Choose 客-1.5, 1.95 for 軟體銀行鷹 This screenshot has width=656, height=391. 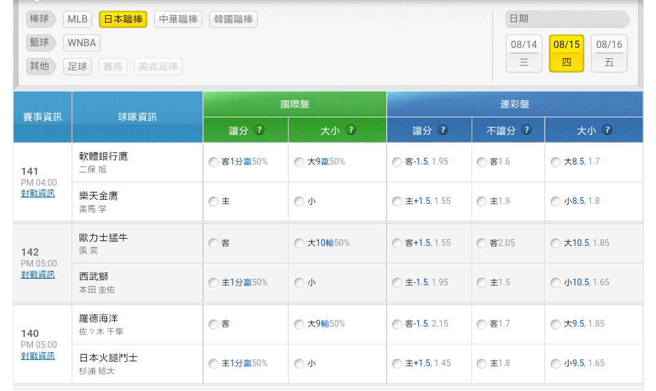(x=397, y=162)
